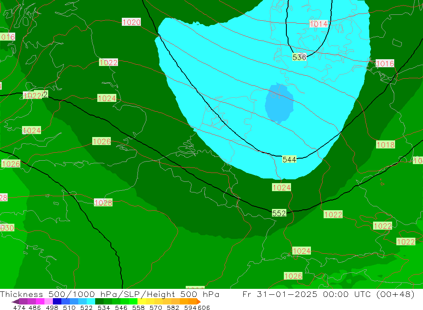Click the 1018 isobar label
Viewport: 423px width, 310px height.
385,145
